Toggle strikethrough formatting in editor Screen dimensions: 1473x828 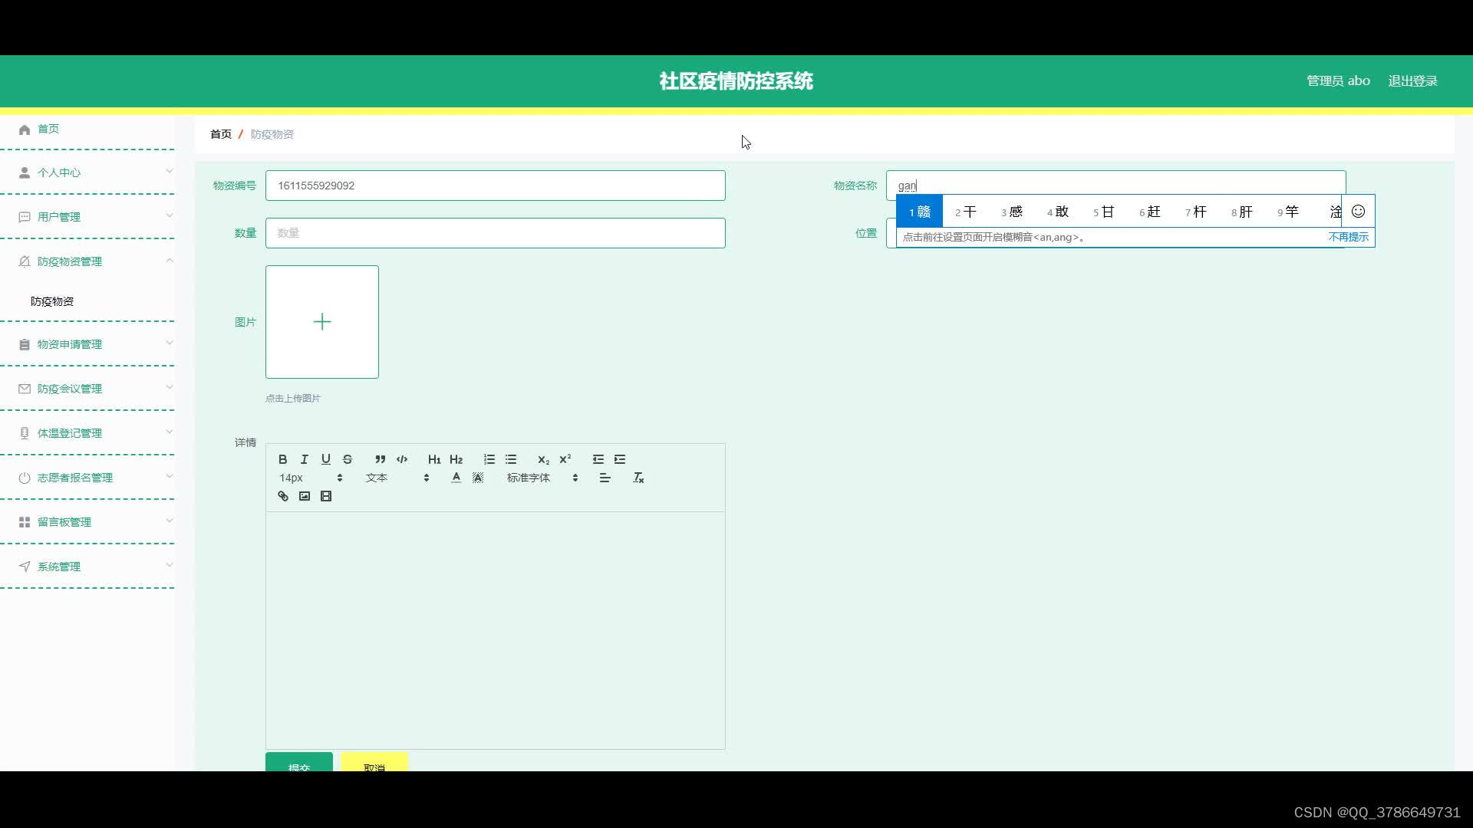pos(347,459)
